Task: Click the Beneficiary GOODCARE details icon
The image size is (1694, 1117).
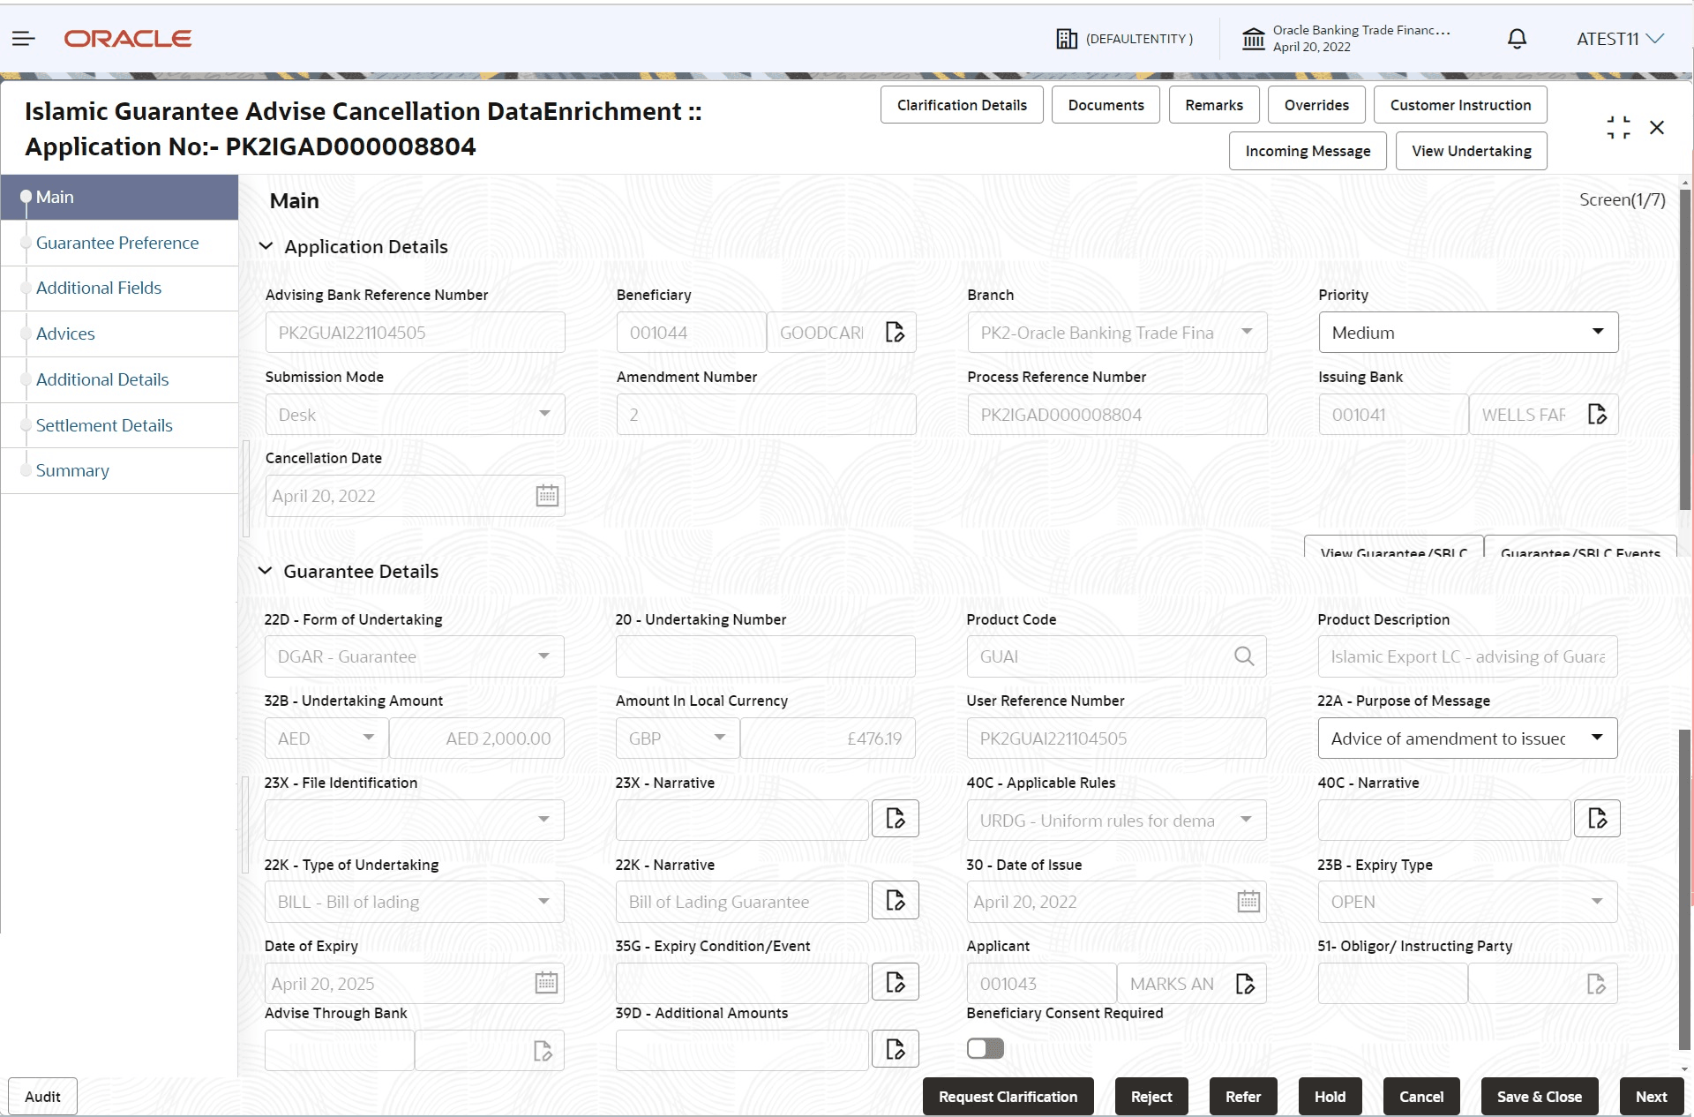Action: tap(895, 332)
